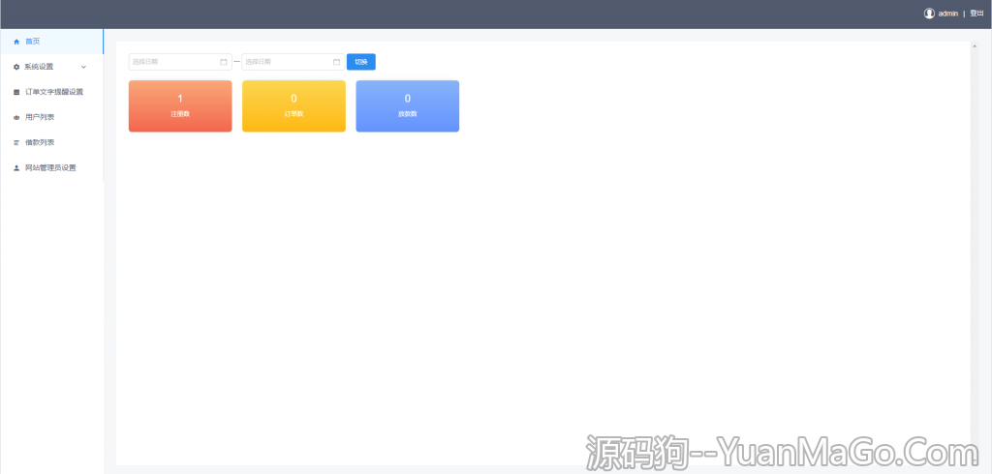
Task: Click the home icon beside 首页
Action: click(x=16, y=42)
